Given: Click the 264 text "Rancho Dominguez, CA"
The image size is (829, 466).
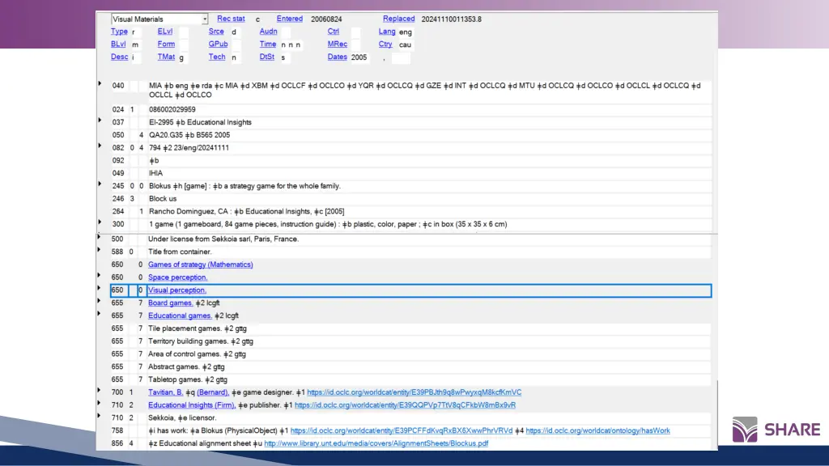Looking at the screenshot, I should click(x=188, y=211).
